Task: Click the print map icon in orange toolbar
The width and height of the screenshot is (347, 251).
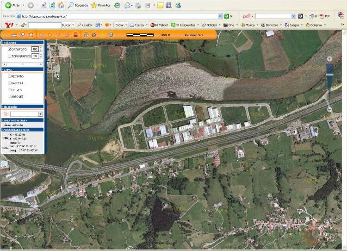Action: [x=111, y=35]
